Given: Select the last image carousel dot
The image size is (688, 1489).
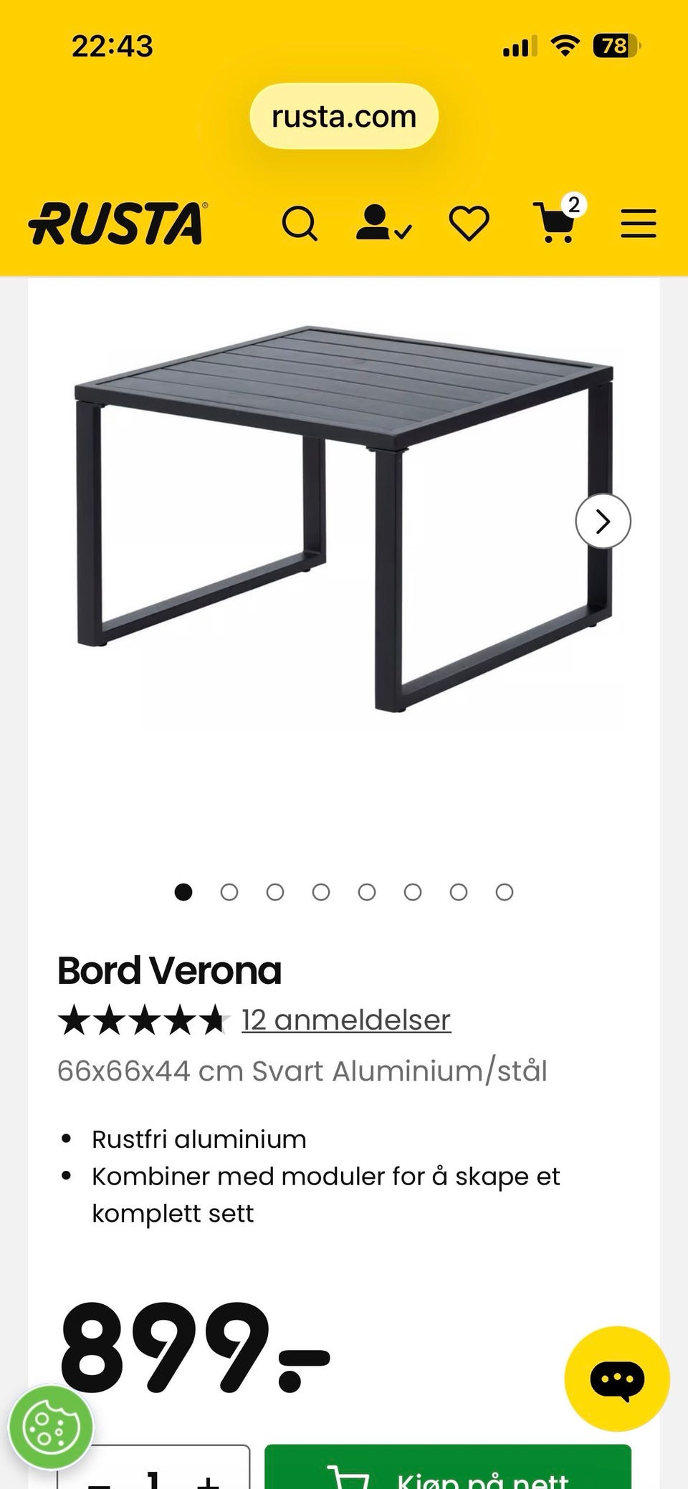Looking at the screenshot, I should 505,892.
